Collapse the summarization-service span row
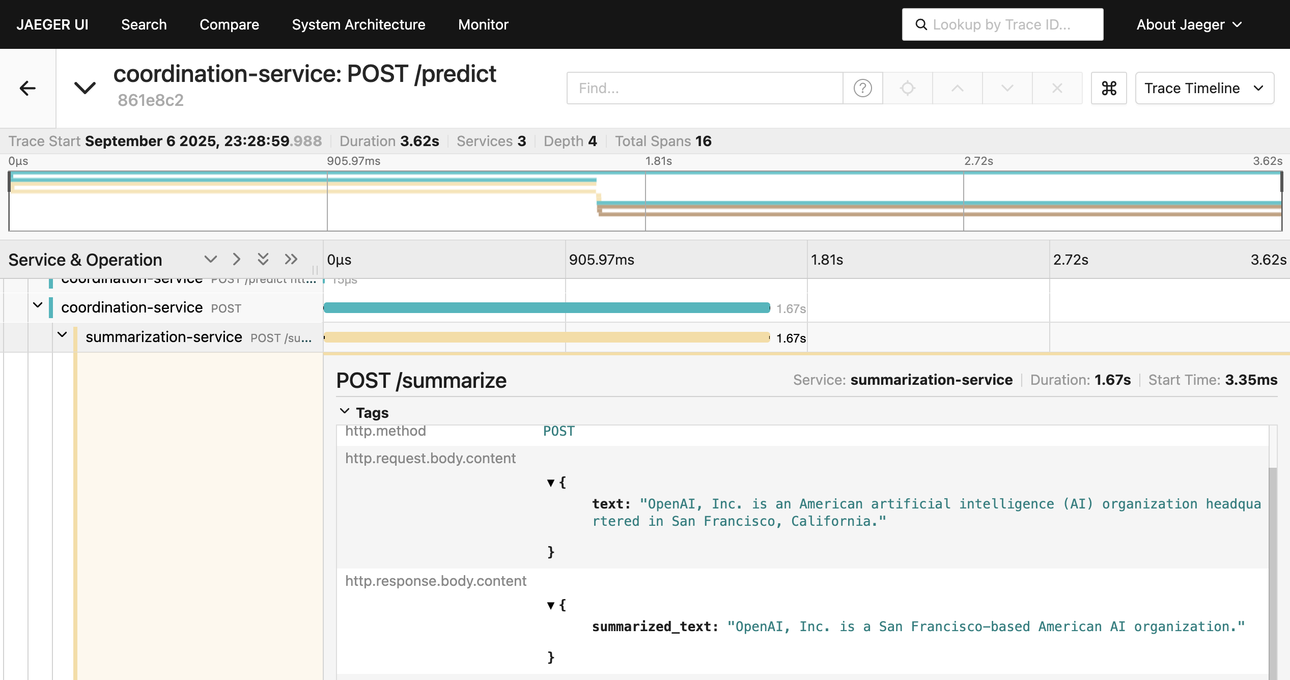The width and height of the screenshot is (1290, 680). point(62,335)
